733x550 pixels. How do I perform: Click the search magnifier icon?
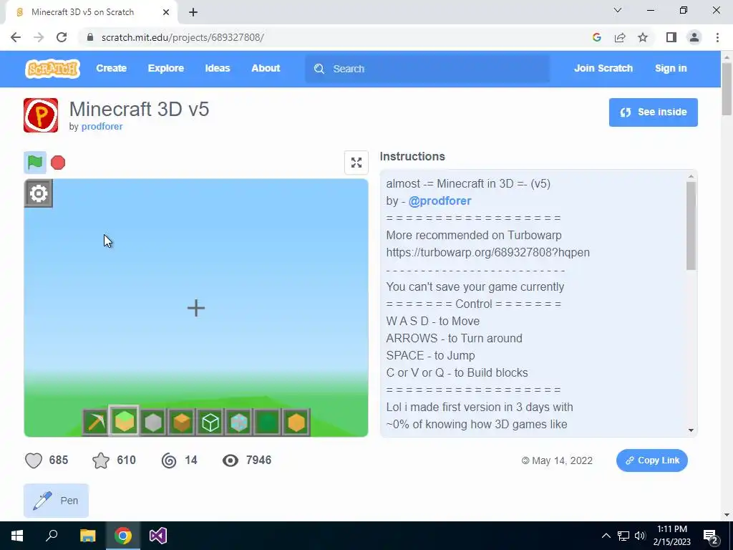tap(319, 69)
